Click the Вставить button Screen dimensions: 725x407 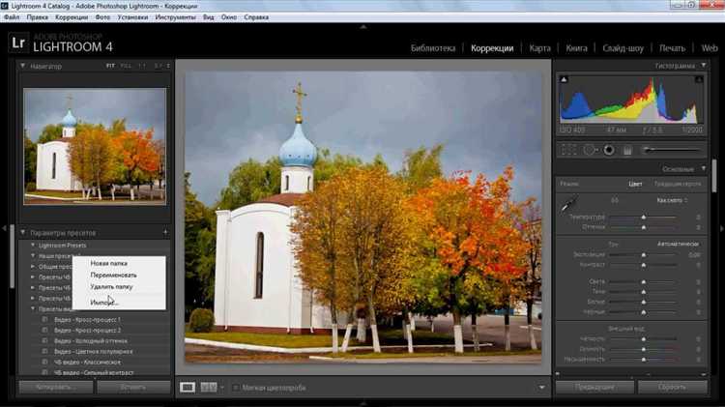pyautogui.click(x=133, y=387)
